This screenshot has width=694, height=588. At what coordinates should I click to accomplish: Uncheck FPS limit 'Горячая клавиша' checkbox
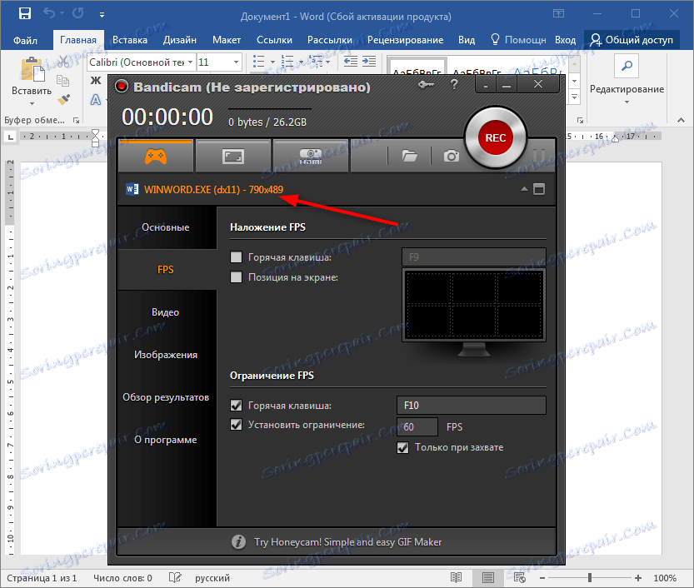coord(237,406)
